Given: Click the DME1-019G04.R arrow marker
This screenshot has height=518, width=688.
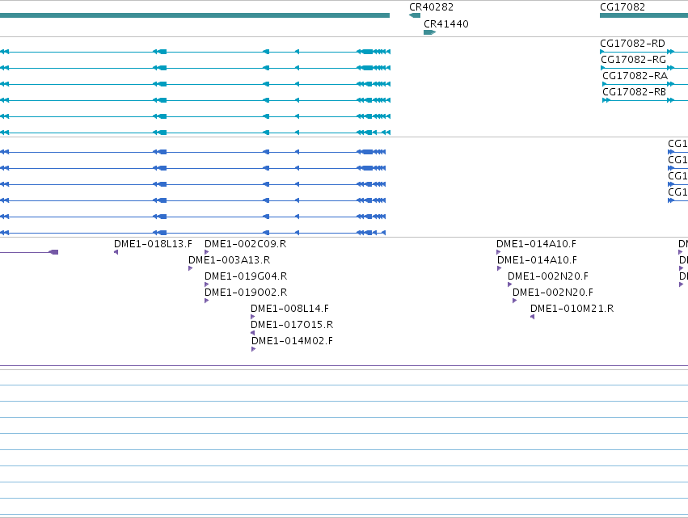Looking at the screenshot, I should pyautogui.click(x=207, y=284).
